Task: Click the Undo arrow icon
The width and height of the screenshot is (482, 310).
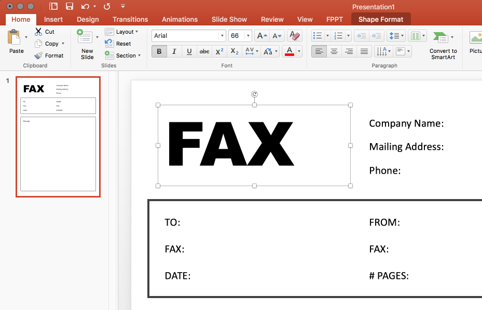Action: [x=85, y=7]
